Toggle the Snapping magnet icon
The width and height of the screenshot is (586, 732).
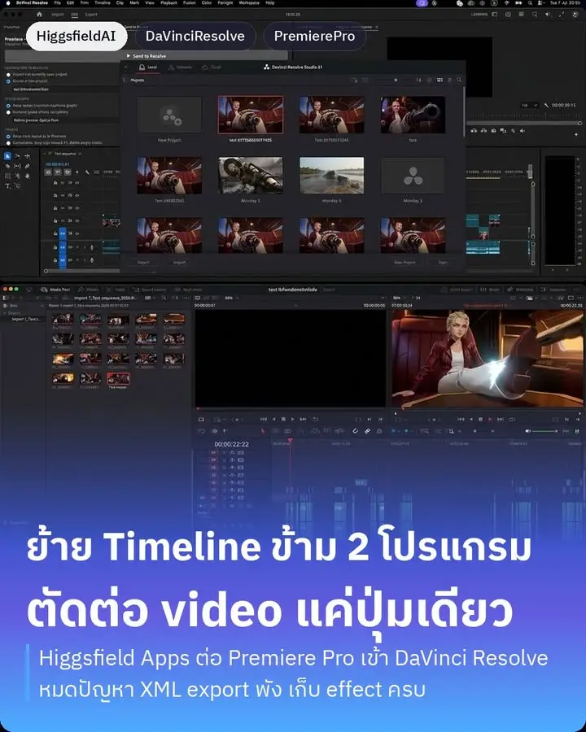tap(355, 431)
